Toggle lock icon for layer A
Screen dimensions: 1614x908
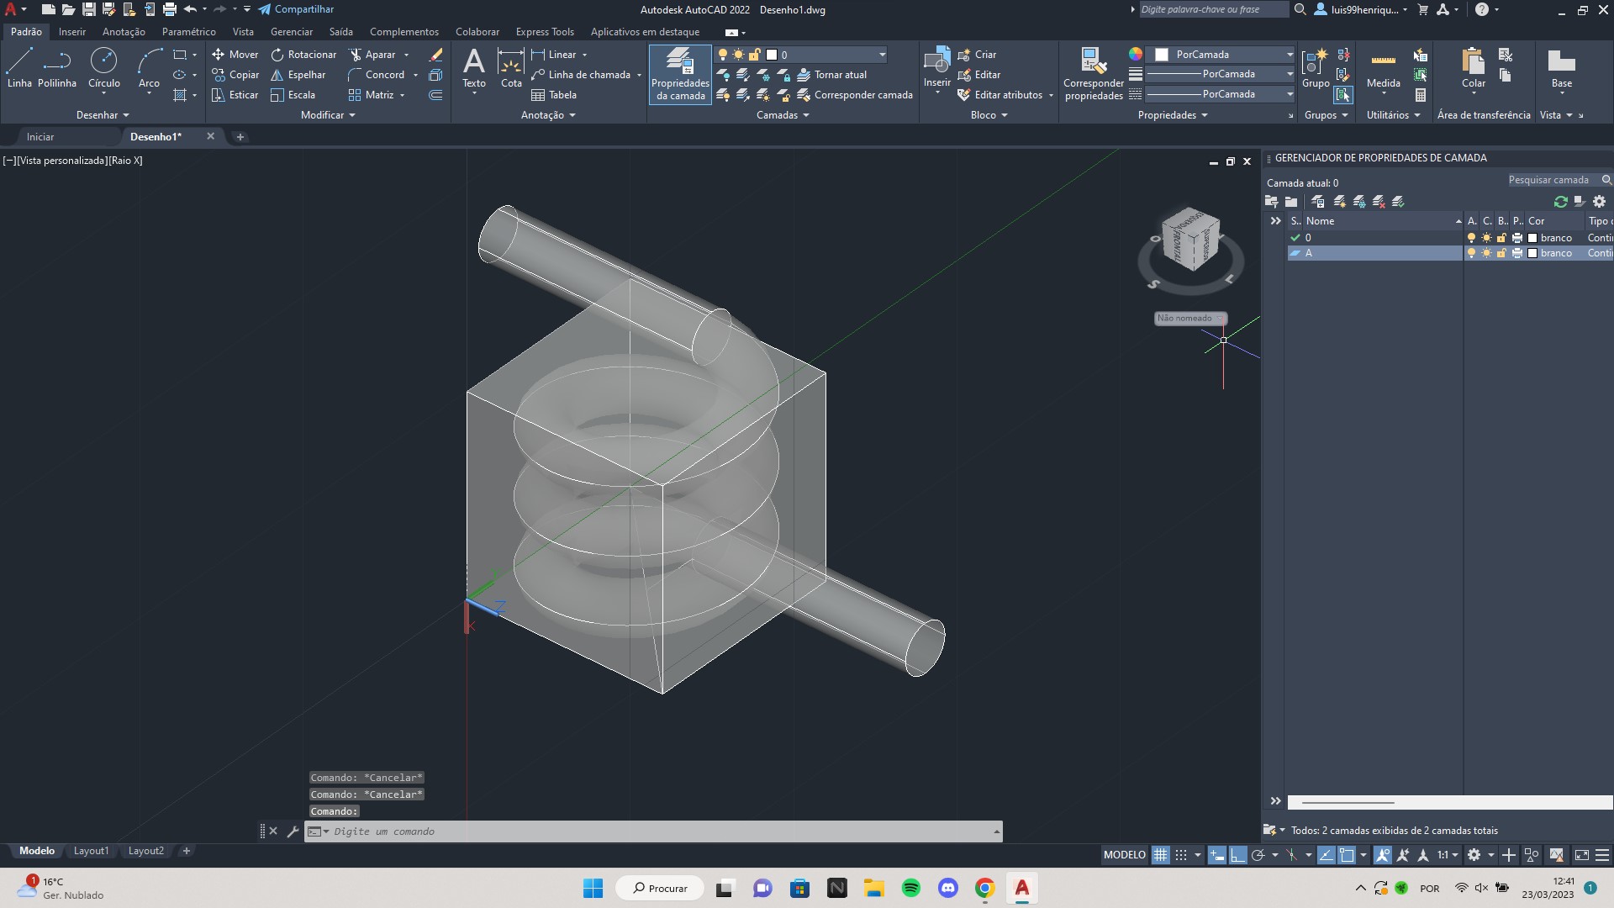click(x=1501, y=253)
